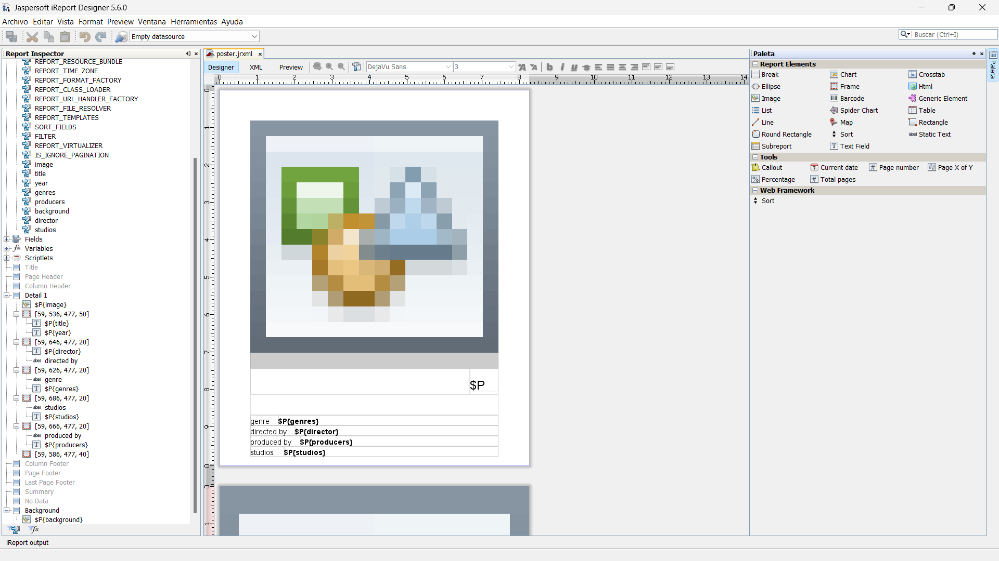The height and width of the screenshot is (561, 999).
Task: Choose the Text Field element
Action: (850, 146)
